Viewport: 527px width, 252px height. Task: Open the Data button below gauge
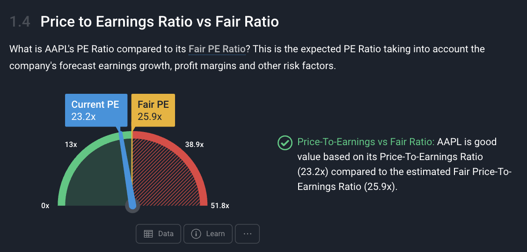point(158,234)
